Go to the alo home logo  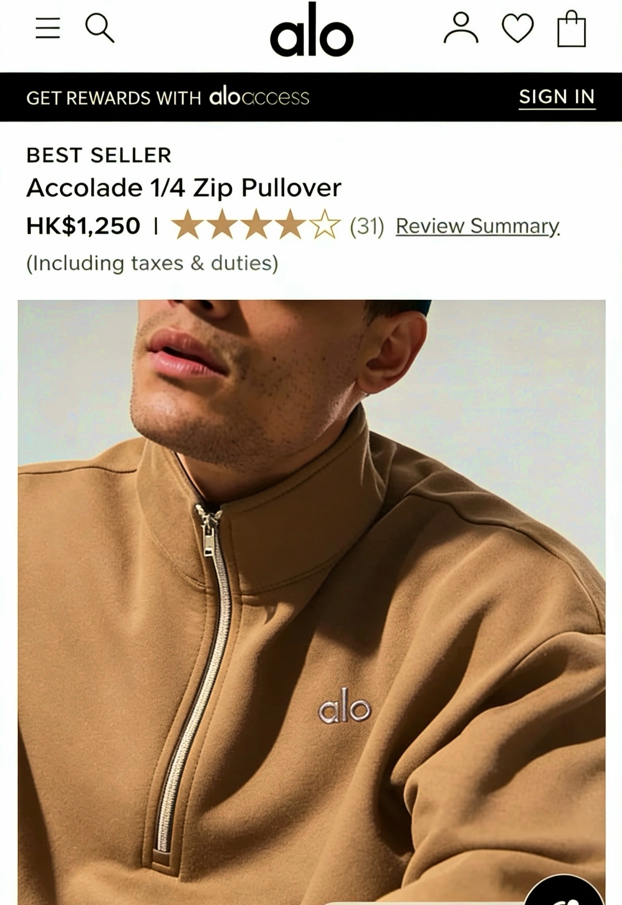[311, 30]
